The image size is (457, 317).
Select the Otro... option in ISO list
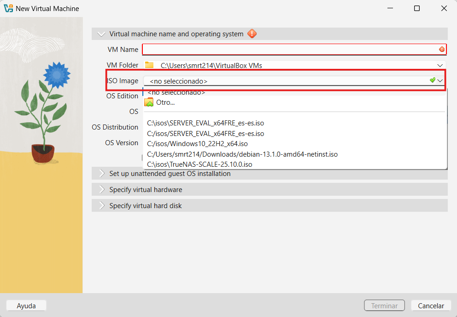(x=165, y=102)
